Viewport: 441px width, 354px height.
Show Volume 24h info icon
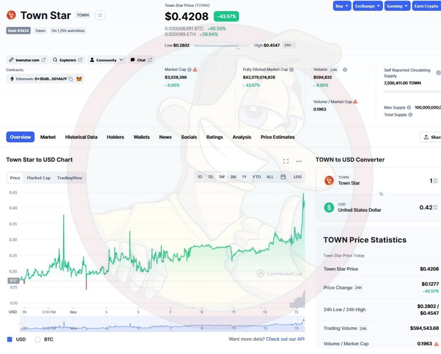tap(345, 70)
